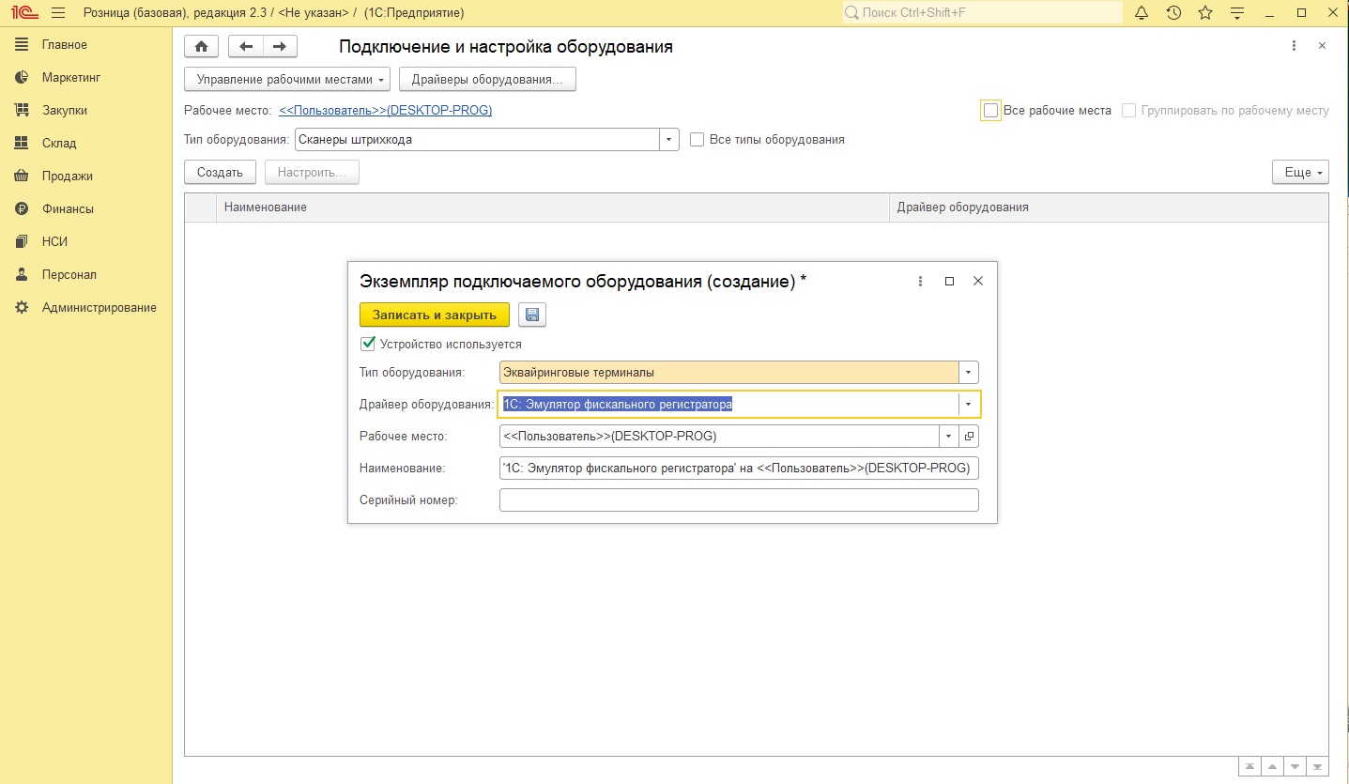Sort by Драйвер оборудования column header
Screen dimensions: 1349x784
coord(1109,208)
